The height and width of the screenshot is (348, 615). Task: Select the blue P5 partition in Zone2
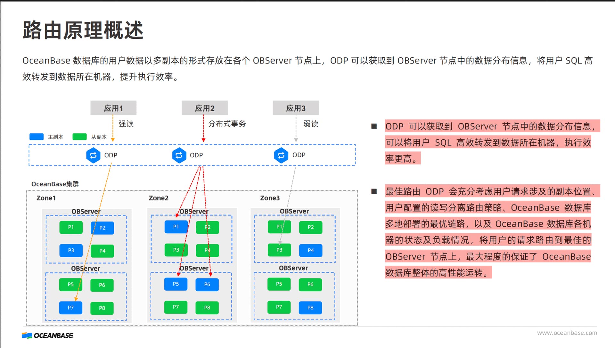(x=176, y=284)
